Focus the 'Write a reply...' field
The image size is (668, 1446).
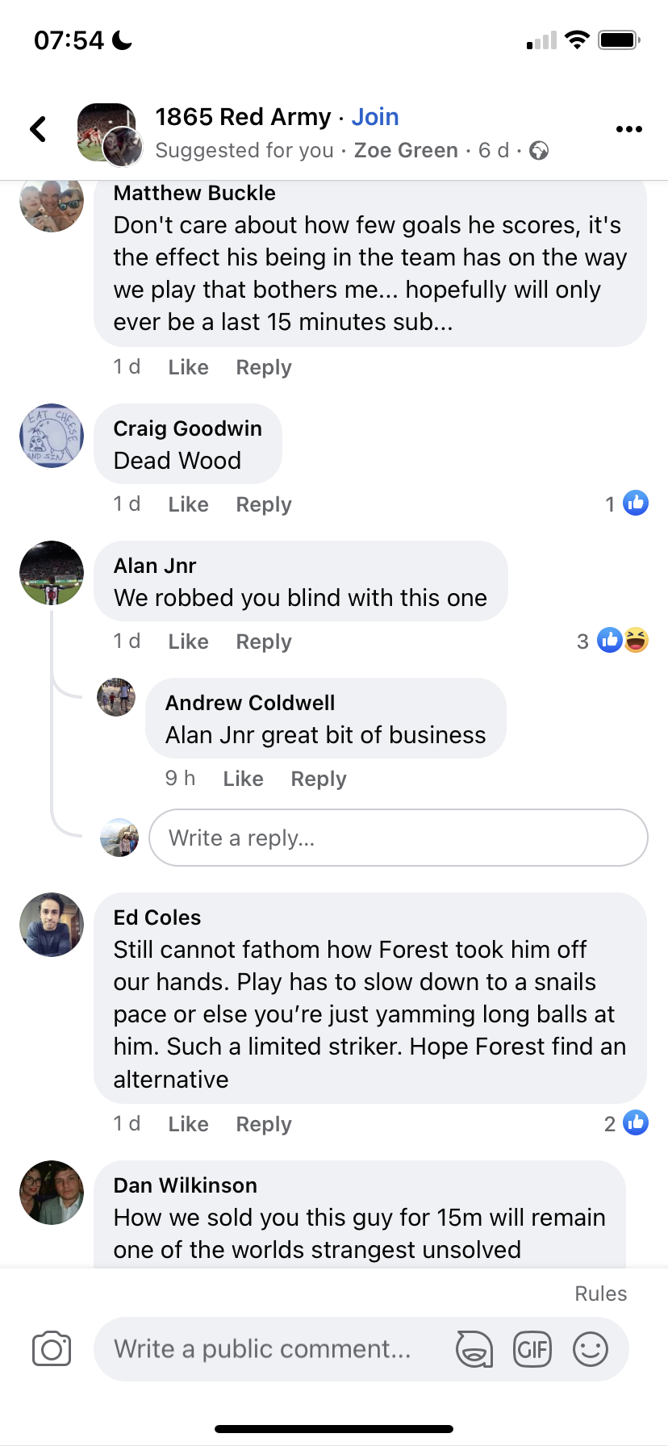tap(399, 838)
